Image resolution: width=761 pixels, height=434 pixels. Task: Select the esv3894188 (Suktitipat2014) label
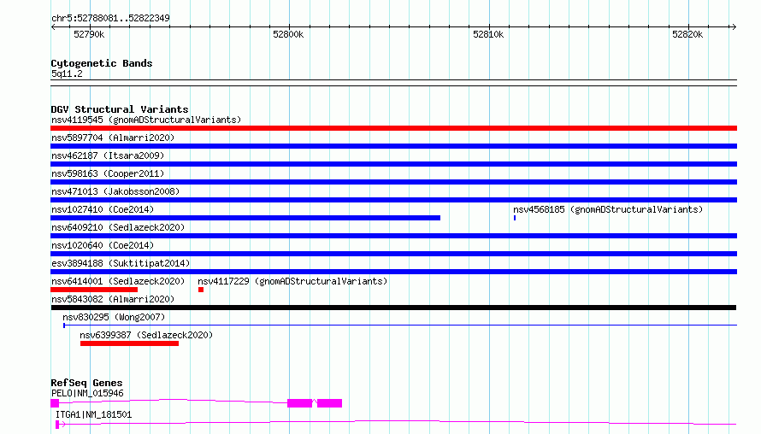click(x=121, y=263)
